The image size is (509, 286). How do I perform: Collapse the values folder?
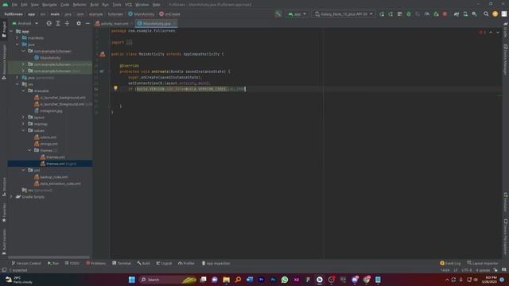(x=23, y=130)
